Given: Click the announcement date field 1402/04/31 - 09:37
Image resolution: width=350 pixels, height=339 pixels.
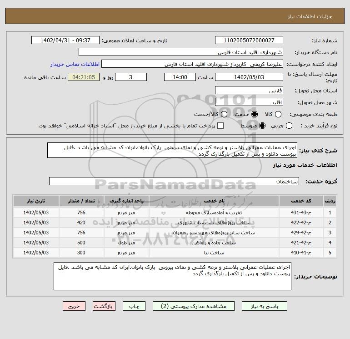Looking at the screenshot, I should pyautogui.click(x=65, y=40).
